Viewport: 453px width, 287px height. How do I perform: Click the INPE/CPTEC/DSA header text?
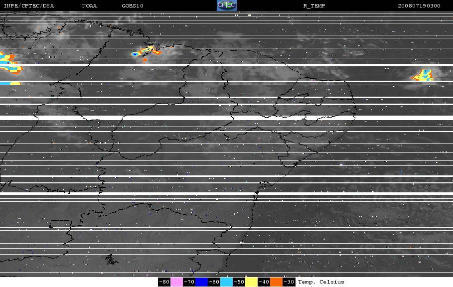[28, 6]
